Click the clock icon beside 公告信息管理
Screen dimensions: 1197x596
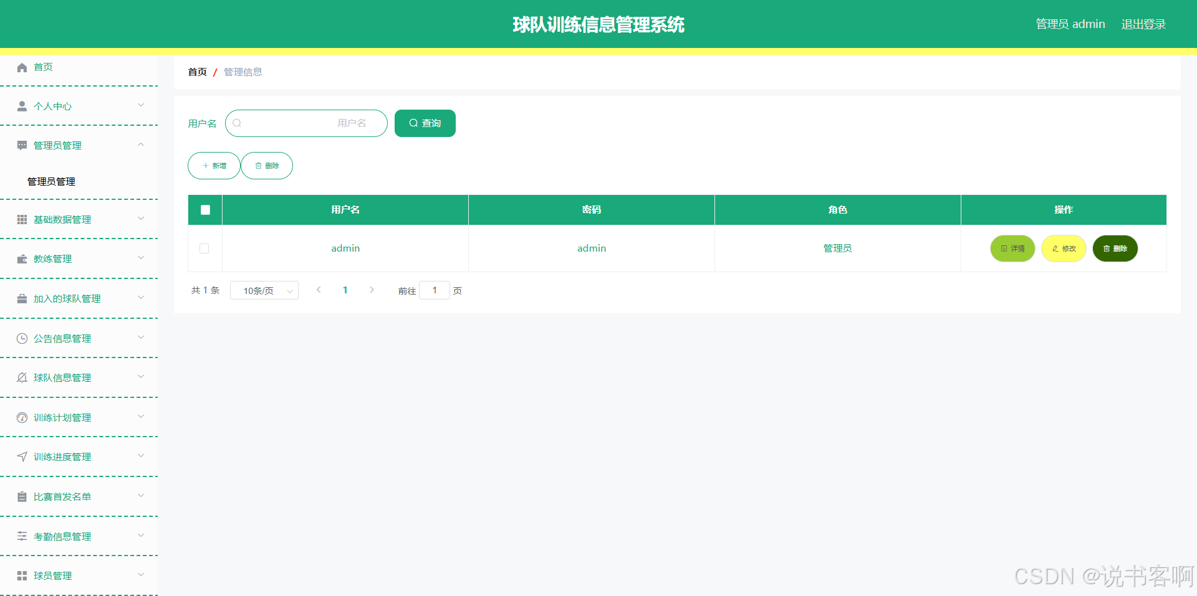[22, 339]
